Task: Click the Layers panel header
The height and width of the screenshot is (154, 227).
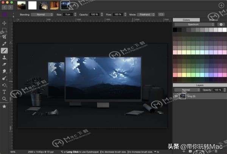Action: pyautogui.click(x=200, y=85)
